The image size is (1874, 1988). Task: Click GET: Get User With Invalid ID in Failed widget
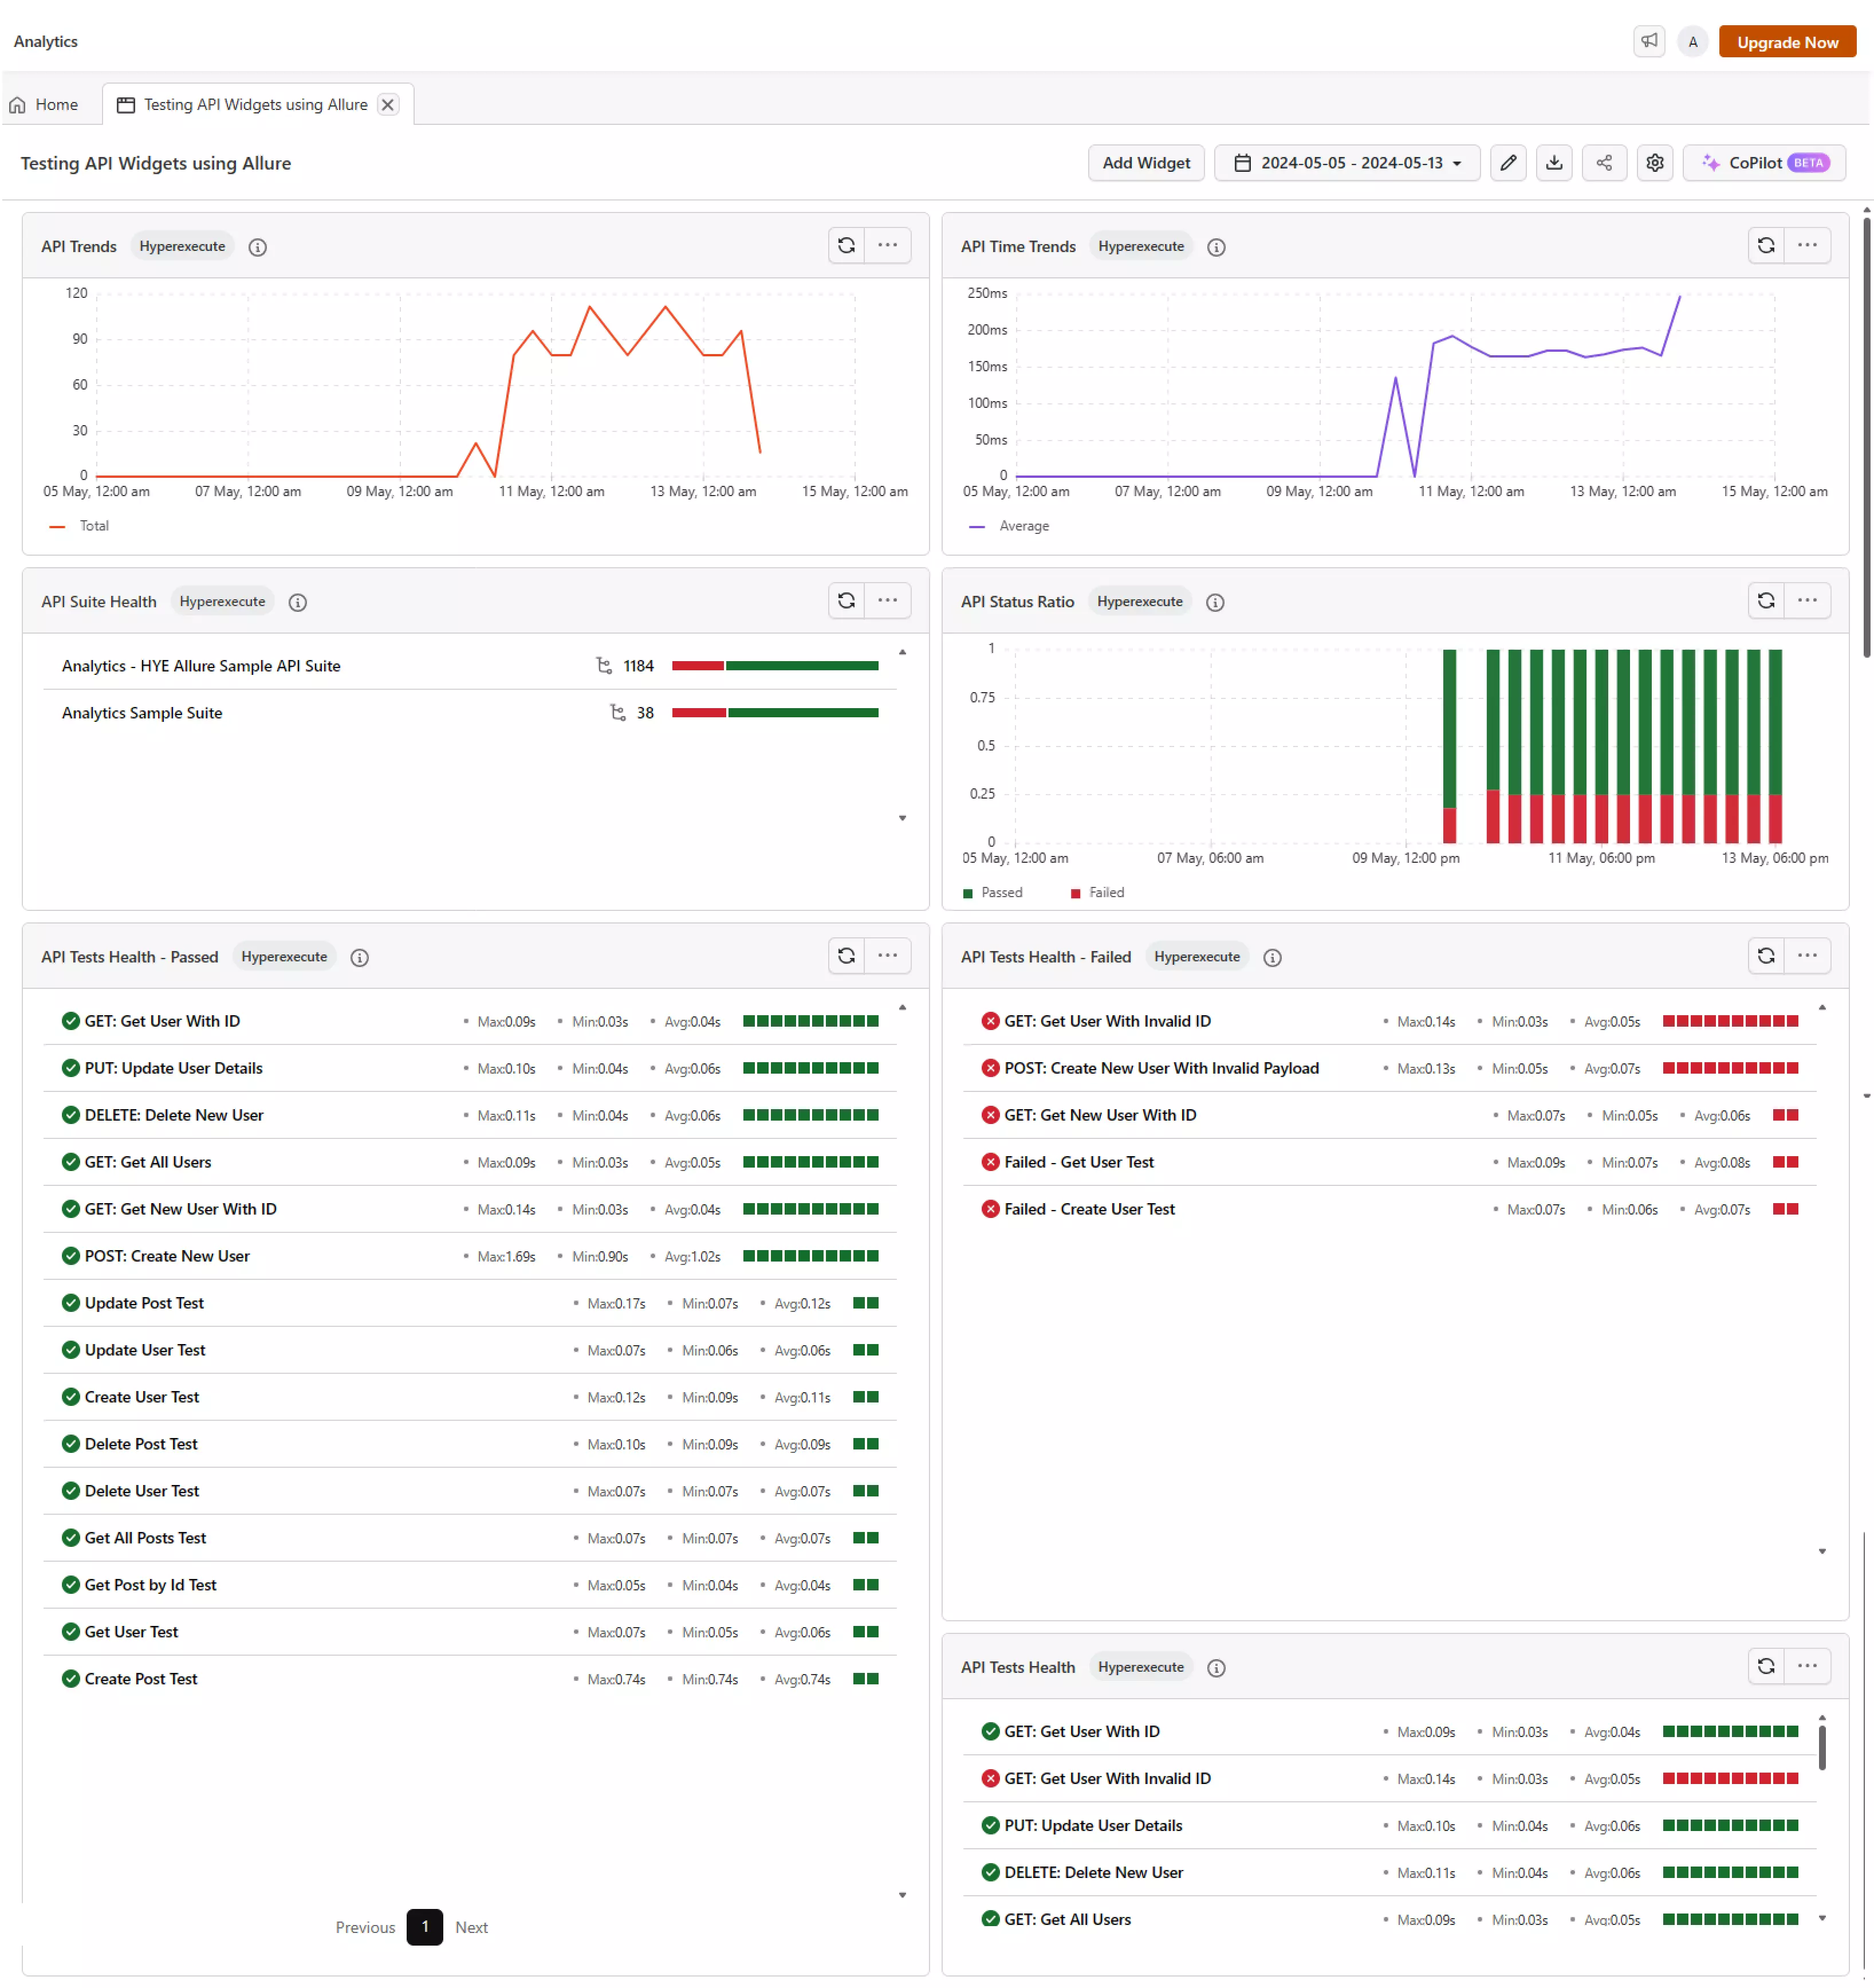[1388, 1021]
